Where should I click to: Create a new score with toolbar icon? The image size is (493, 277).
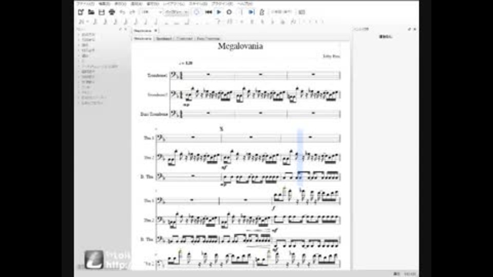pos(81,12)
